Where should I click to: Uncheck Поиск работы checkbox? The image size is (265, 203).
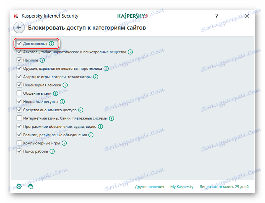click(x=19, y=151)
